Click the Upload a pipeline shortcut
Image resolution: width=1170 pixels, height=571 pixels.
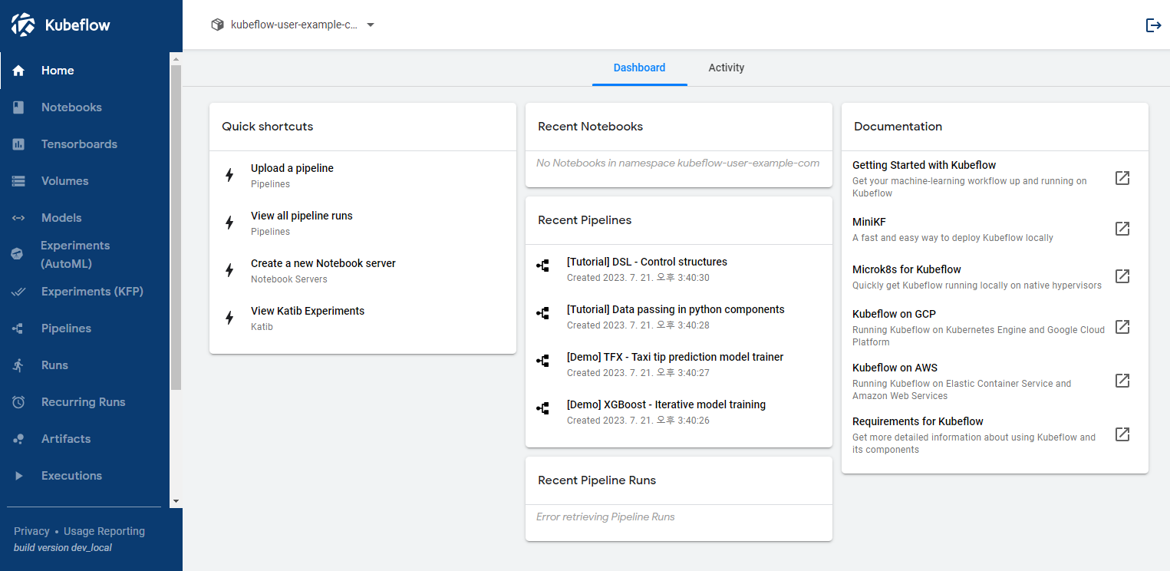click(363, 175)
